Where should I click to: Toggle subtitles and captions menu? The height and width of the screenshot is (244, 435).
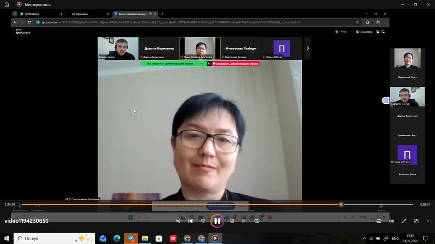click(379, 221)
